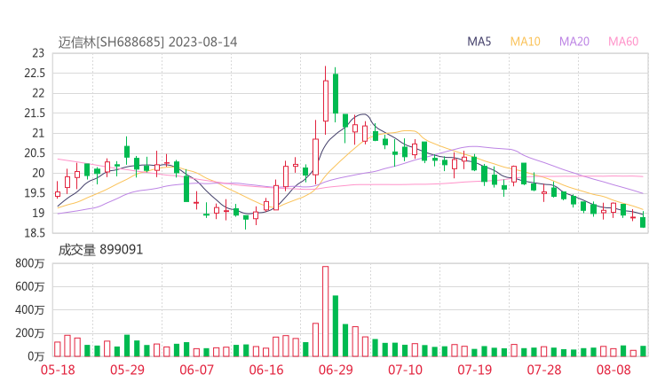Click the tall green volume bar above 500万
Image resolution: width=657 pixels, height=390 pixels.
336,326
